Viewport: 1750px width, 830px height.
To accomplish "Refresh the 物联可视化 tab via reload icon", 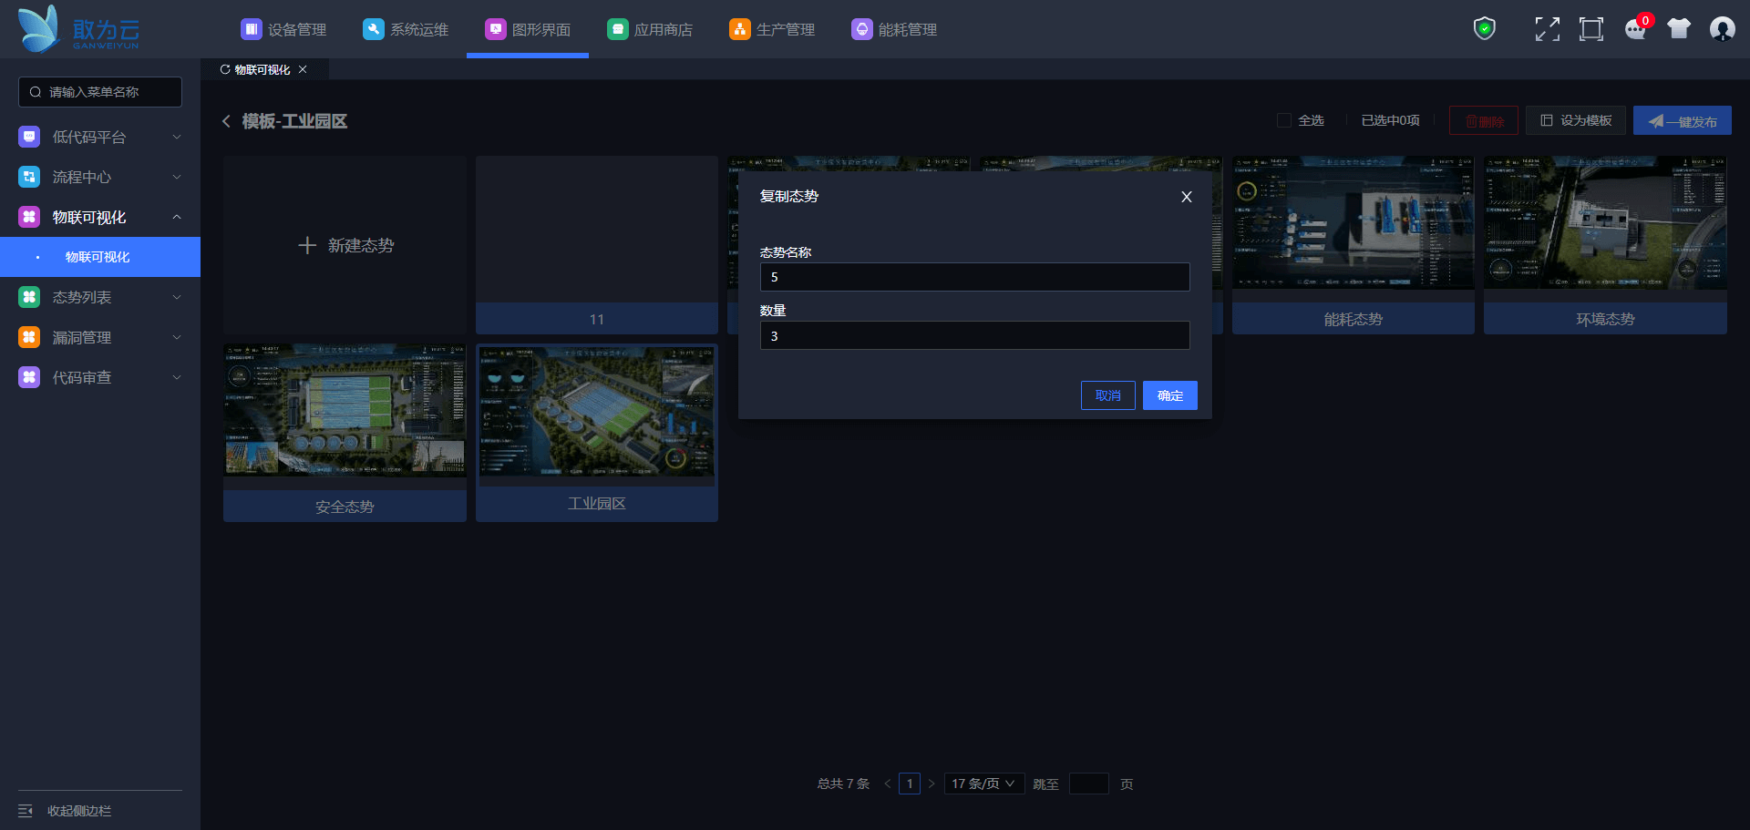I will (225, 69).
